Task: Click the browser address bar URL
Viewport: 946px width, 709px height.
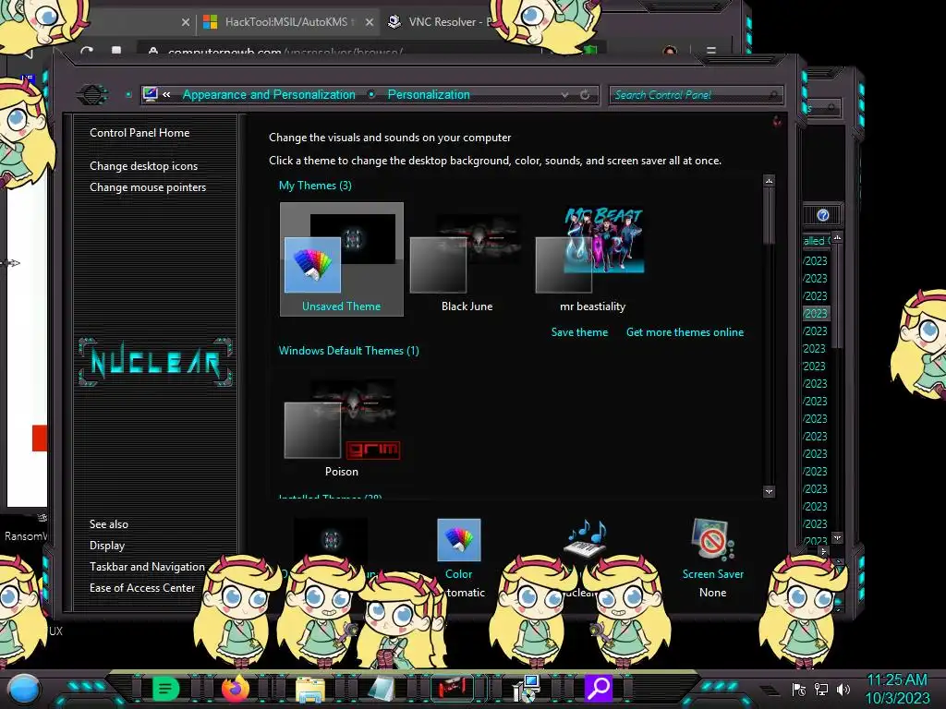Action: pyautogui.click(x=285, y=52)
